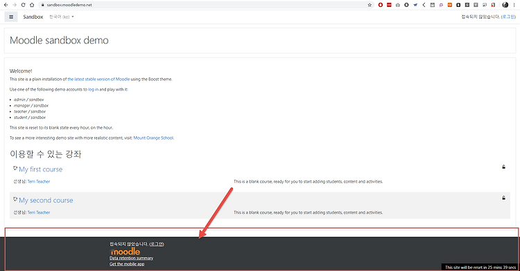Open the Chrome three-dot menu
The width and height of the screenshot is (520, 271).
(514, 5)
